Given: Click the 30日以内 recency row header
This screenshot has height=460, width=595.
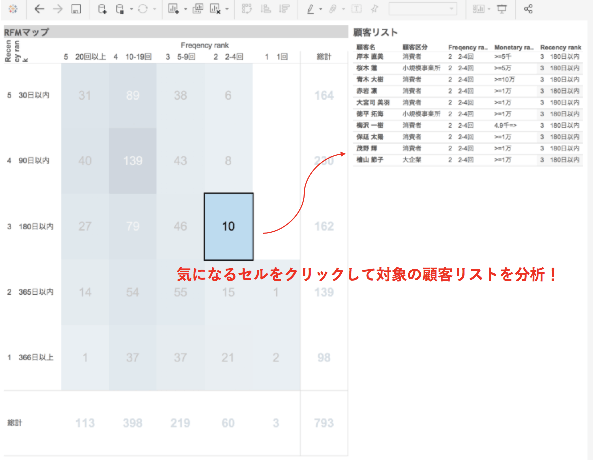Looking at the screenshot, I should point(34,95).
